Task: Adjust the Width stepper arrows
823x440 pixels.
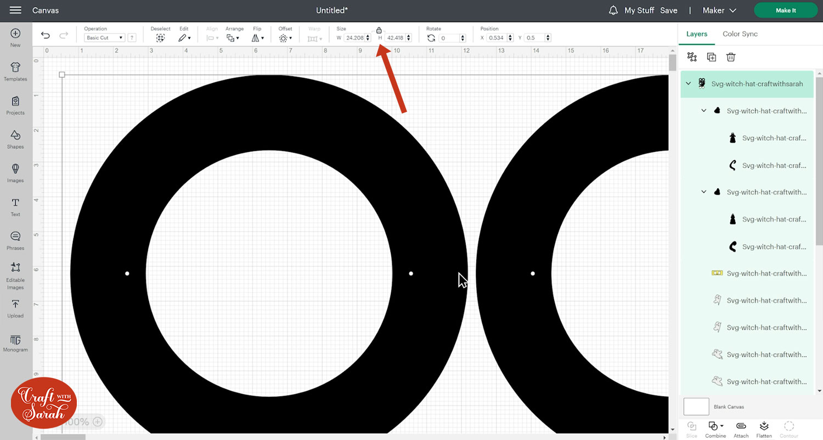Action: 368,38
